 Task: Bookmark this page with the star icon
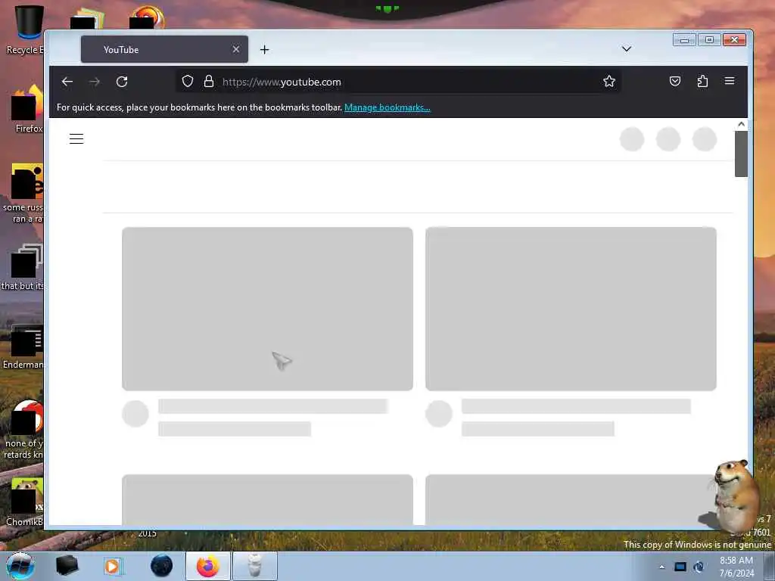609,81
